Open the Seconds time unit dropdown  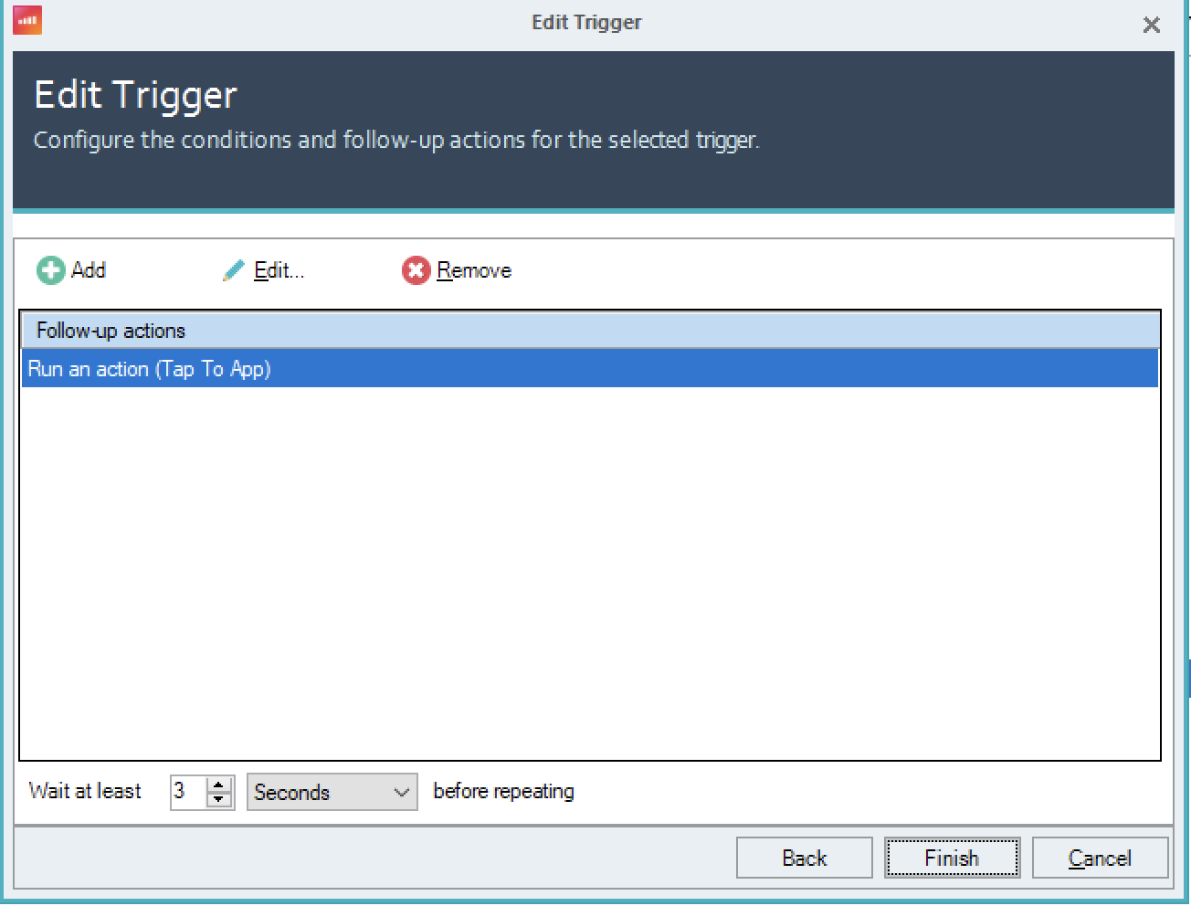point(332,792)
